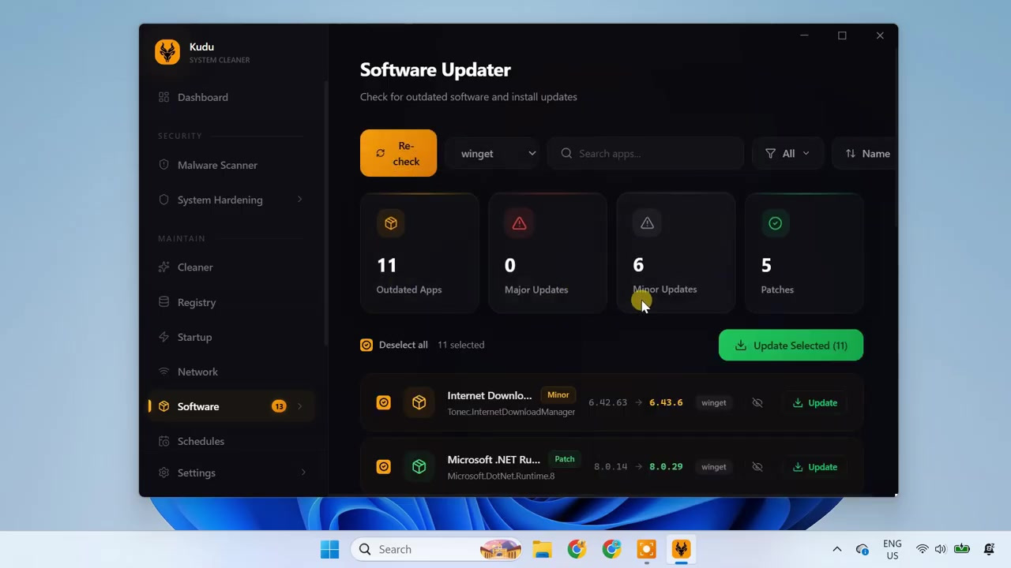Click the Outdated Apps package icon
The width and height of the screenshot is (1011, 568).
(391, 223)
